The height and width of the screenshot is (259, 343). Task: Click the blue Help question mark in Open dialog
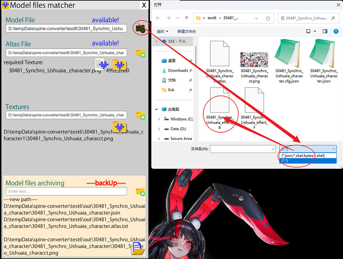[x=335, y=31]
